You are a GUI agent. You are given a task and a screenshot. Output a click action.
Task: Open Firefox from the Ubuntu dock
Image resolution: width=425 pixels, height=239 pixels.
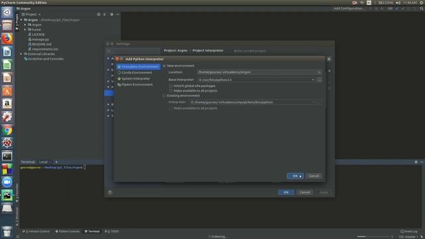[x=7, y=39]
